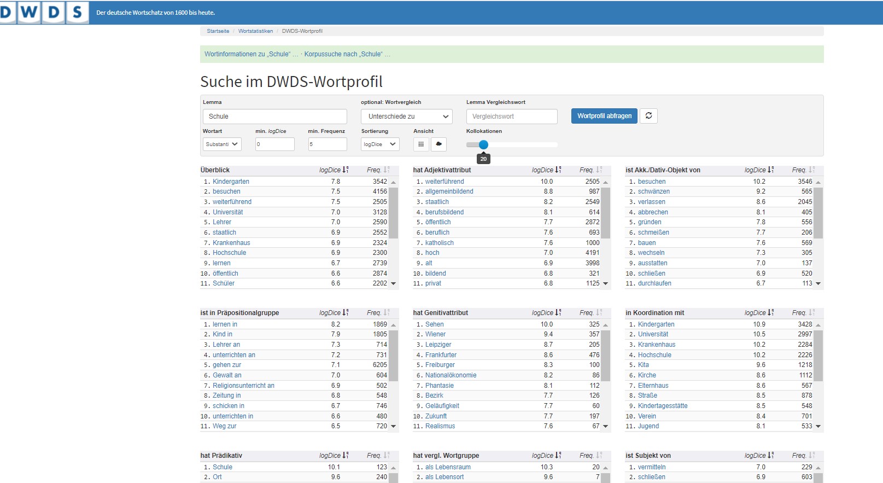Open Ort link in hat Prädikativ
This screenshot has width=883, height=483.
[x=217, y=477]
